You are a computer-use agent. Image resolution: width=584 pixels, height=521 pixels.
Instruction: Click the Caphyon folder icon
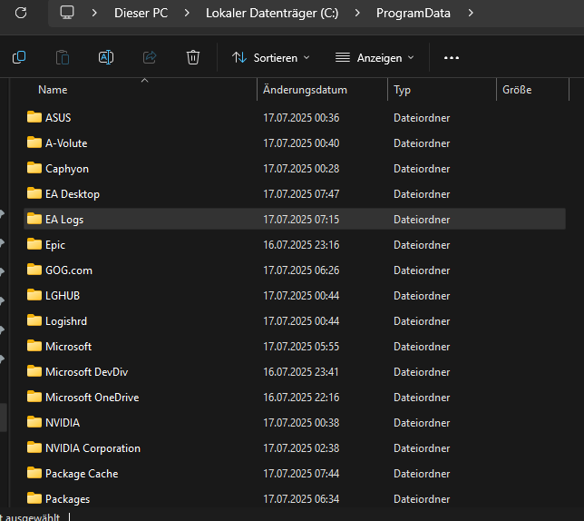coord(34,168)
